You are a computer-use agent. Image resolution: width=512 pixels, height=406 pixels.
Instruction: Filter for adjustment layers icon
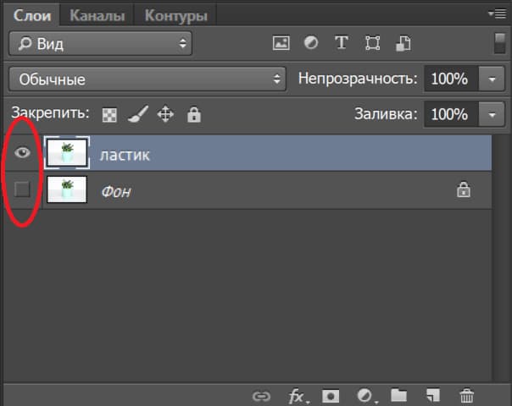pos(310,42)
